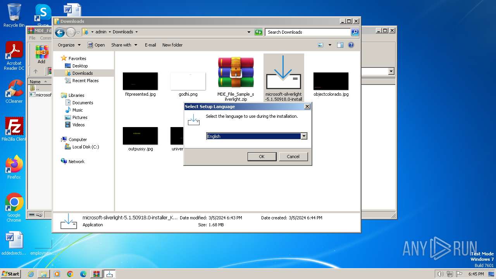The width and height of the screenshot is (496, 279).
Task: Refresh the Downloads address bar
Action: pos(258,32)
